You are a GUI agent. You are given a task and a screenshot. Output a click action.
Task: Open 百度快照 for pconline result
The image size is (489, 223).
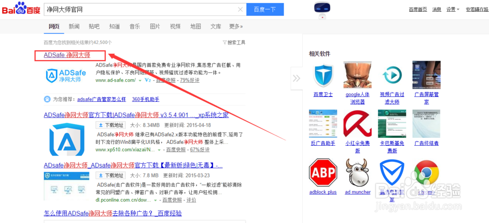172,200
